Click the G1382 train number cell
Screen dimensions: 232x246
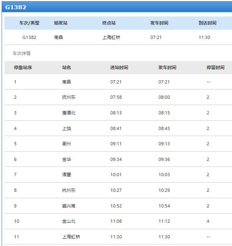(x=29, y=37)
